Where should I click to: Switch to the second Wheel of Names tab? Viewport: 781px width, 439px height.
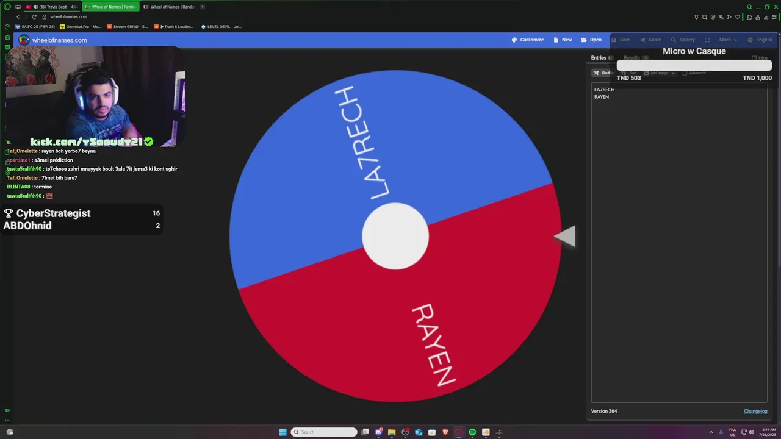point(169,7)
